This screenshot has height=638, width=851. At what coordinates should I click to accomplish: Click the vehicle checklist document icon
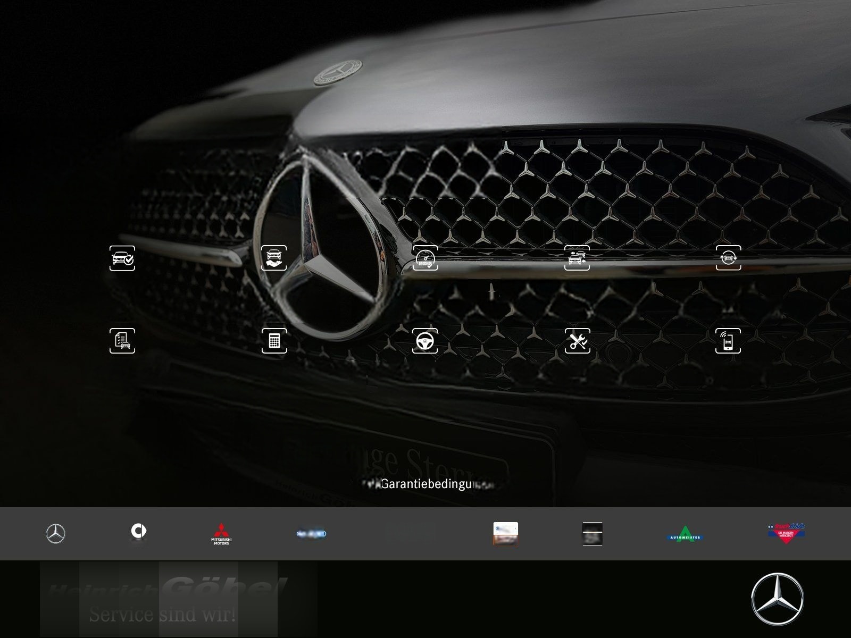pos(122,341)
